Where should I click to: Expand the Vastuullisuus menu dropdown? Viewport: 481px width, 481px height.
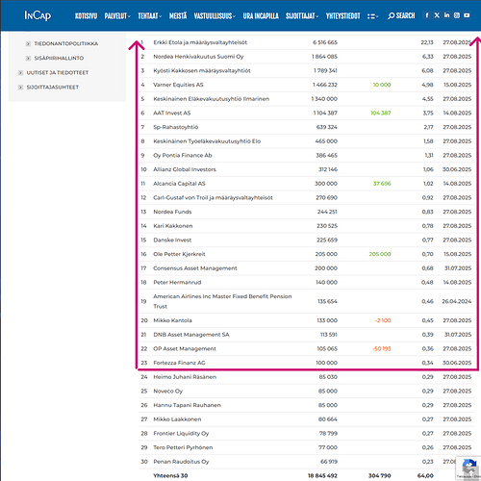click(215, 16)
